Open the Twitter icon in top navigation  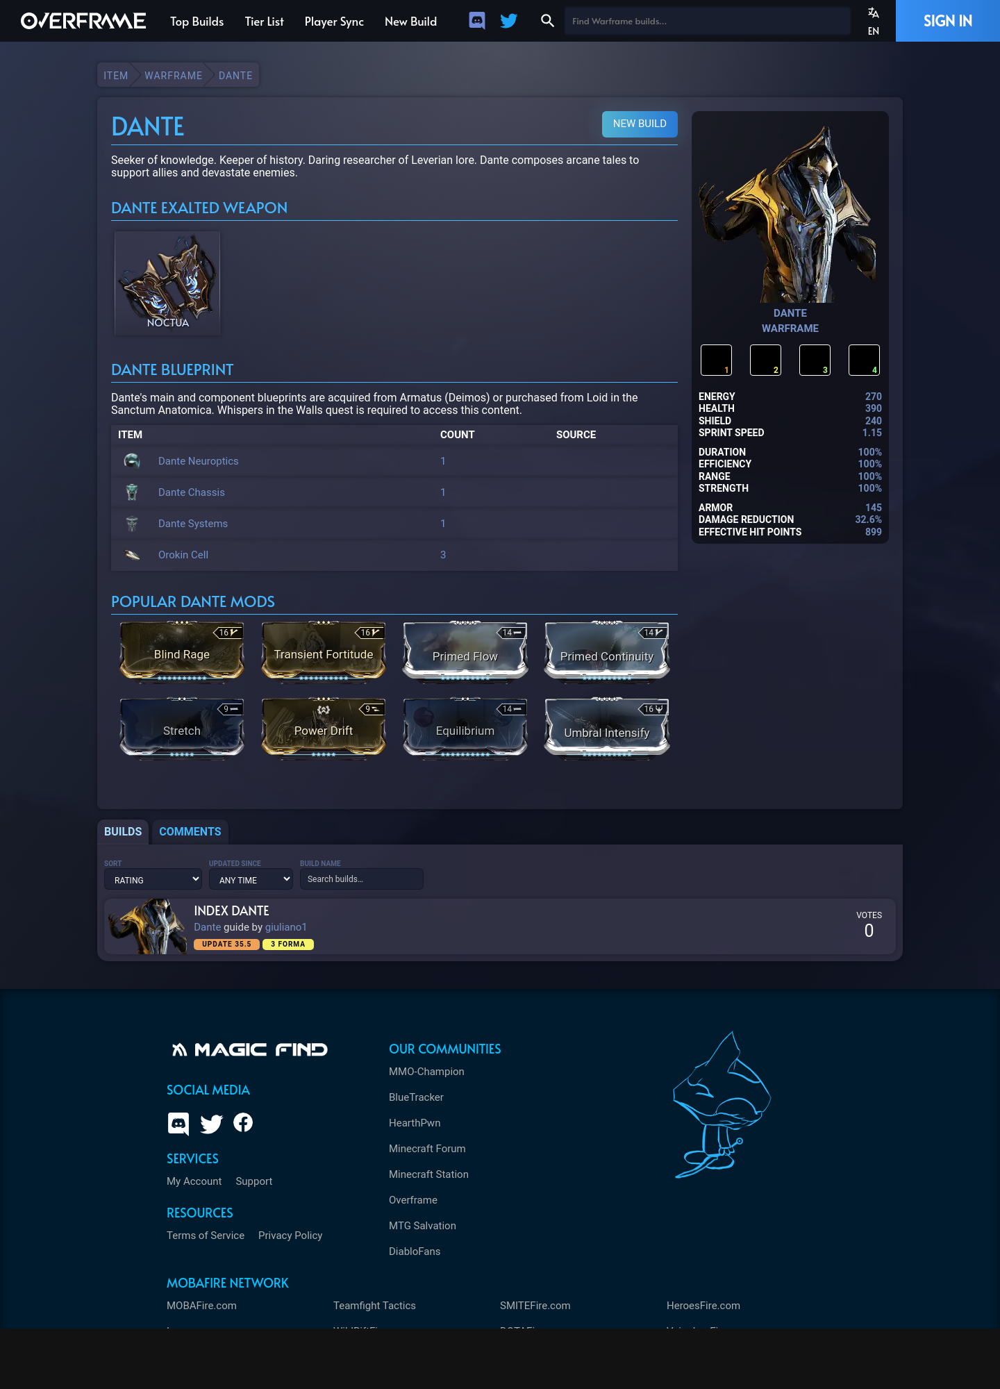(x=509, y=21)
